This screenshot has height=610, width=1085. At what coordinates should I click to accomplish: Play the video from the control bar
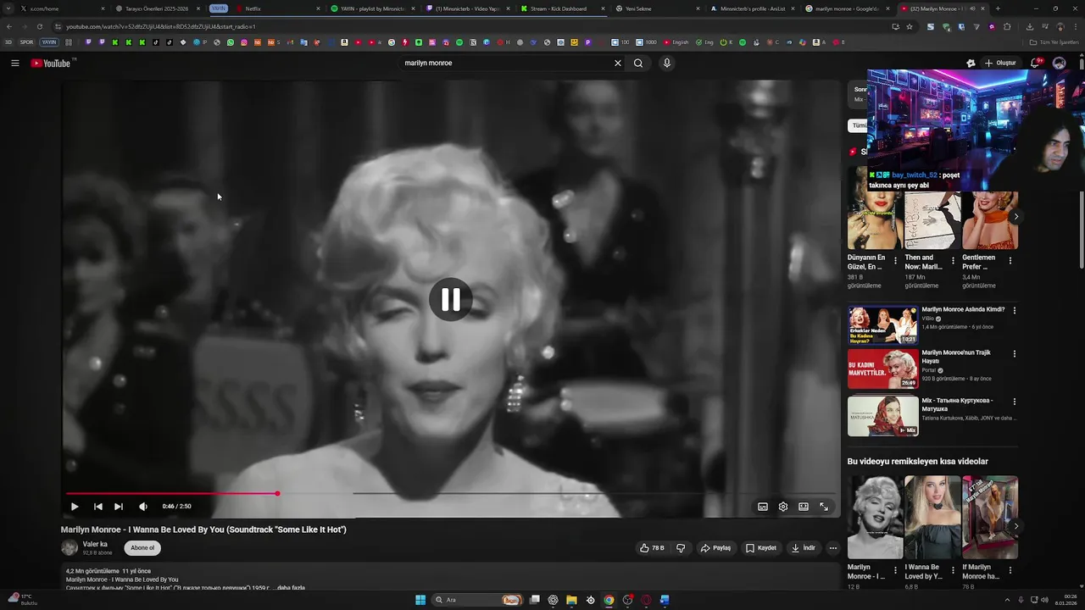[75, 507]
